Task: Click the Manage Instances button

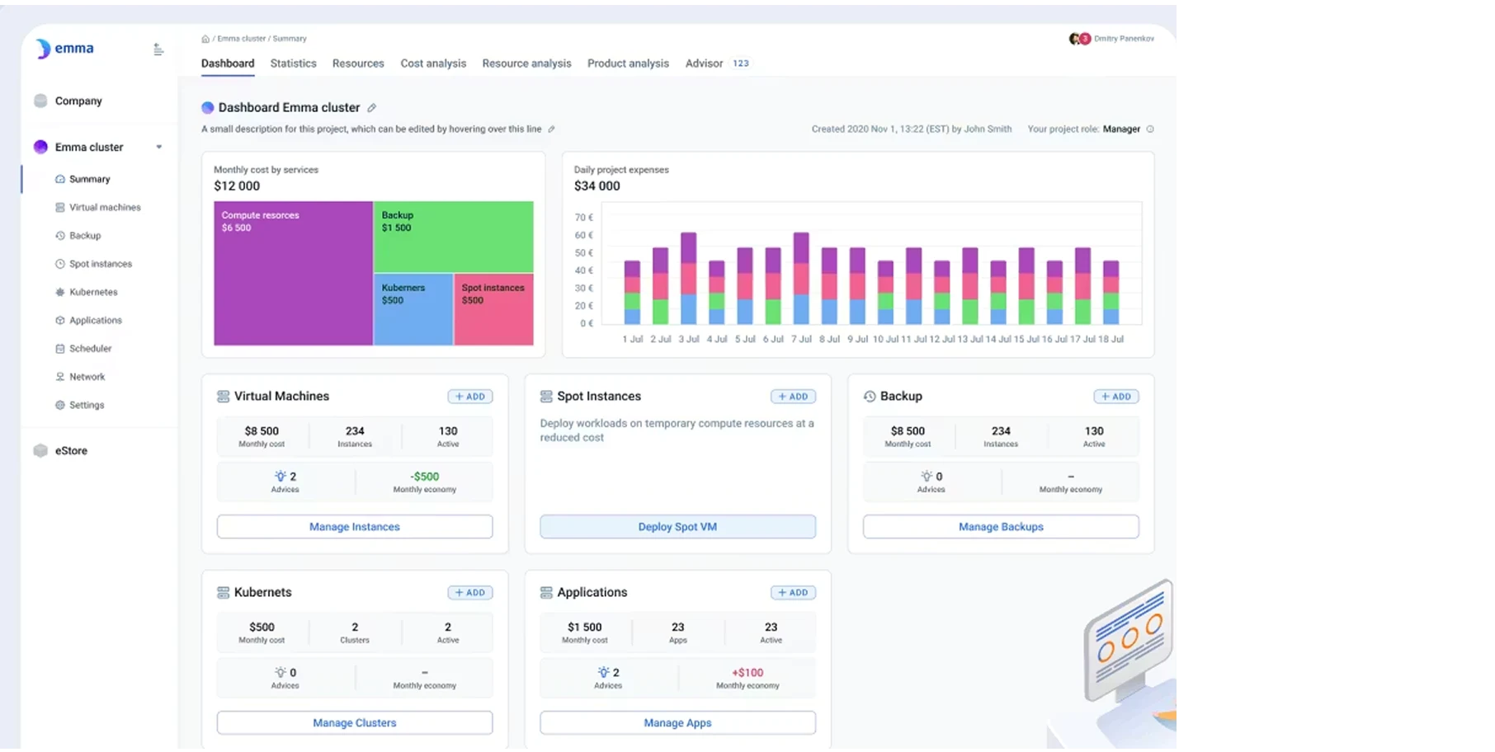Action: click(355, 527)
